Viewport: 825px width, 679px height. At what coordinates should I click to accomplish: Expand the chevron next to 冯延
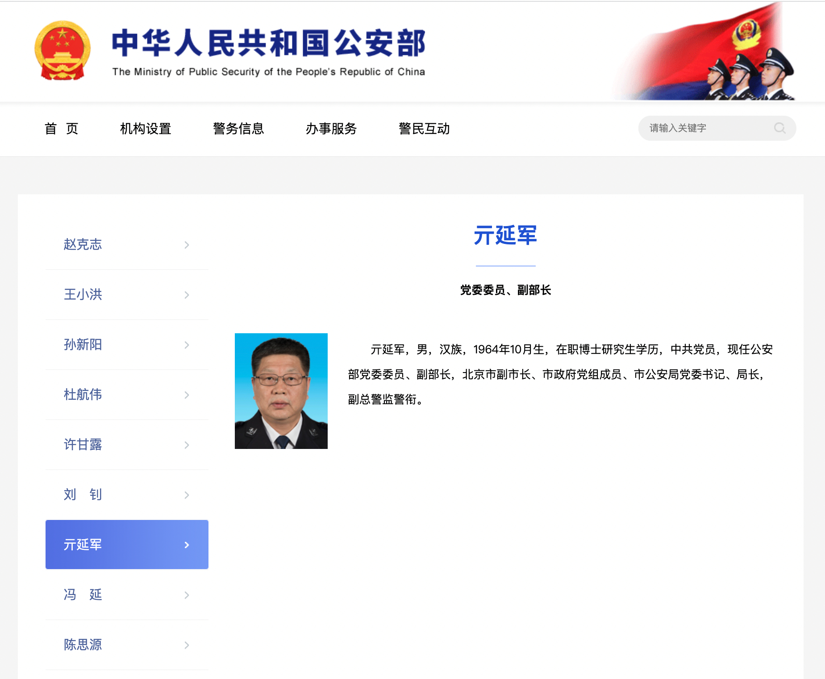tap(187, 595)
